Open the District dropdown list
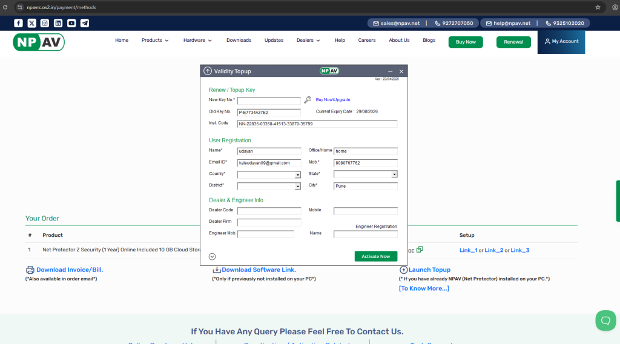Image resolution: width=620 pixels, height=344 pixels. tap(297, 187)
